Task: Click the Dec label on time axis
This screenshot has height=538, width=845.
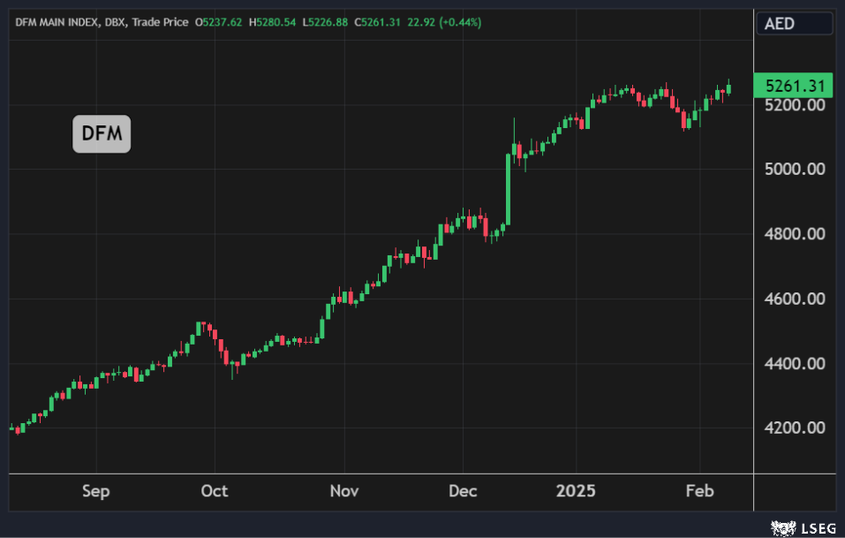Action: pos(463,491)
